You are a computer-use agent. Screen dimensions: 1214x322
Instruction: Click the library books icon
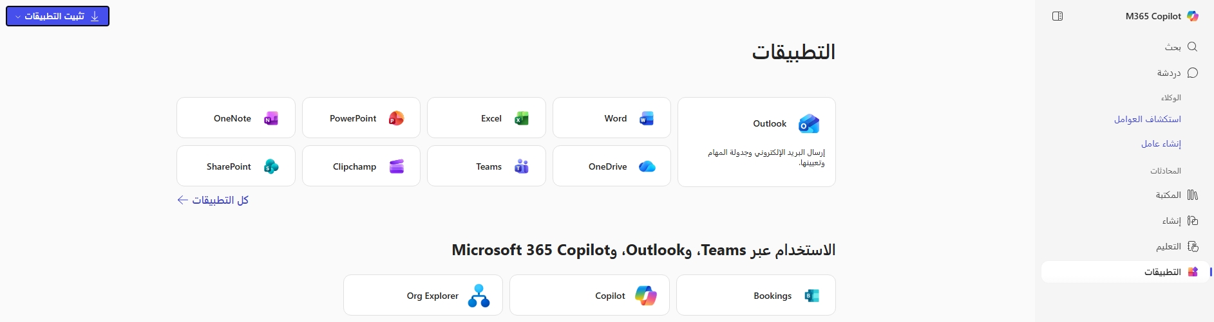(1192, 195)
